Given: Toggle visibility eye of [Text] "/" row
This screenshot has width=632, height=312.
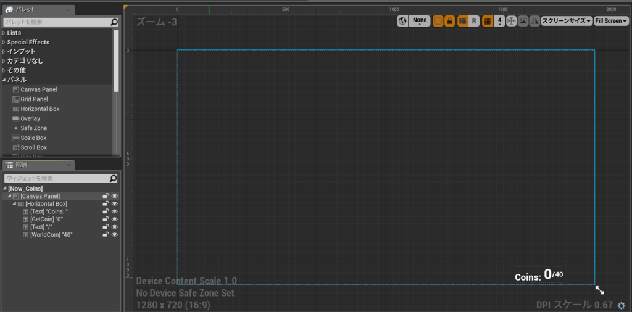Looking at the screenshot, I should point(114,227).
